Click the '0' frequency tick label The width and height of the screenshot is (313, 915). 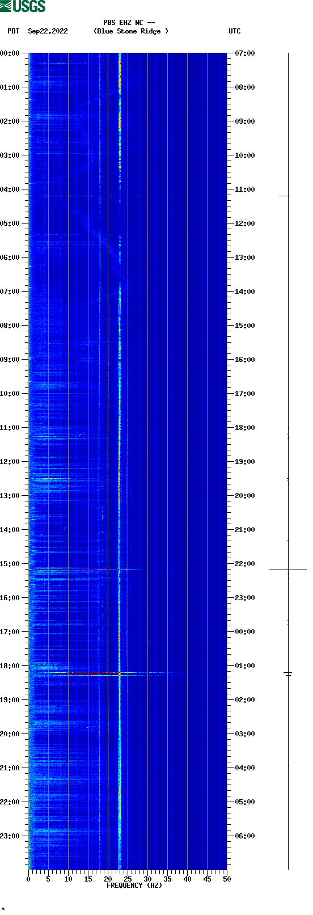click(28, 879)
